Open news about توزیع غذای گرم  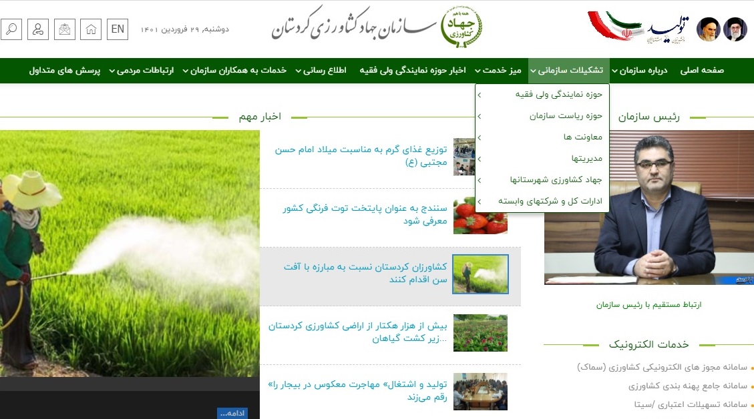click(x=361, y=155)
